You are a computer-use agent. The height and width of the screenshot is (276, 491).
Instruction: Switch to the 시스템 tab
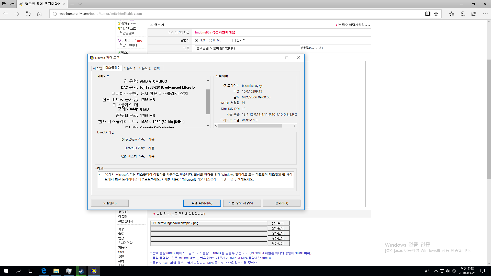[x=97, y=68]
